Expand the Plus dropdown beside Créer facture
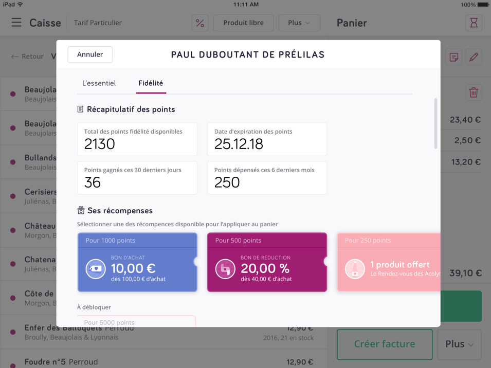The width and height of the screenshot is (491, 368). tap(459, 344)
